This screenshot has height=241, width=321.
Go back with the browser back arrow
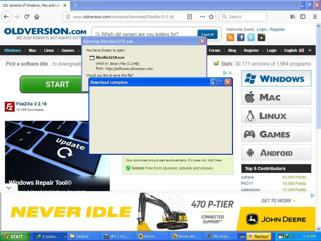pos(6,17)
